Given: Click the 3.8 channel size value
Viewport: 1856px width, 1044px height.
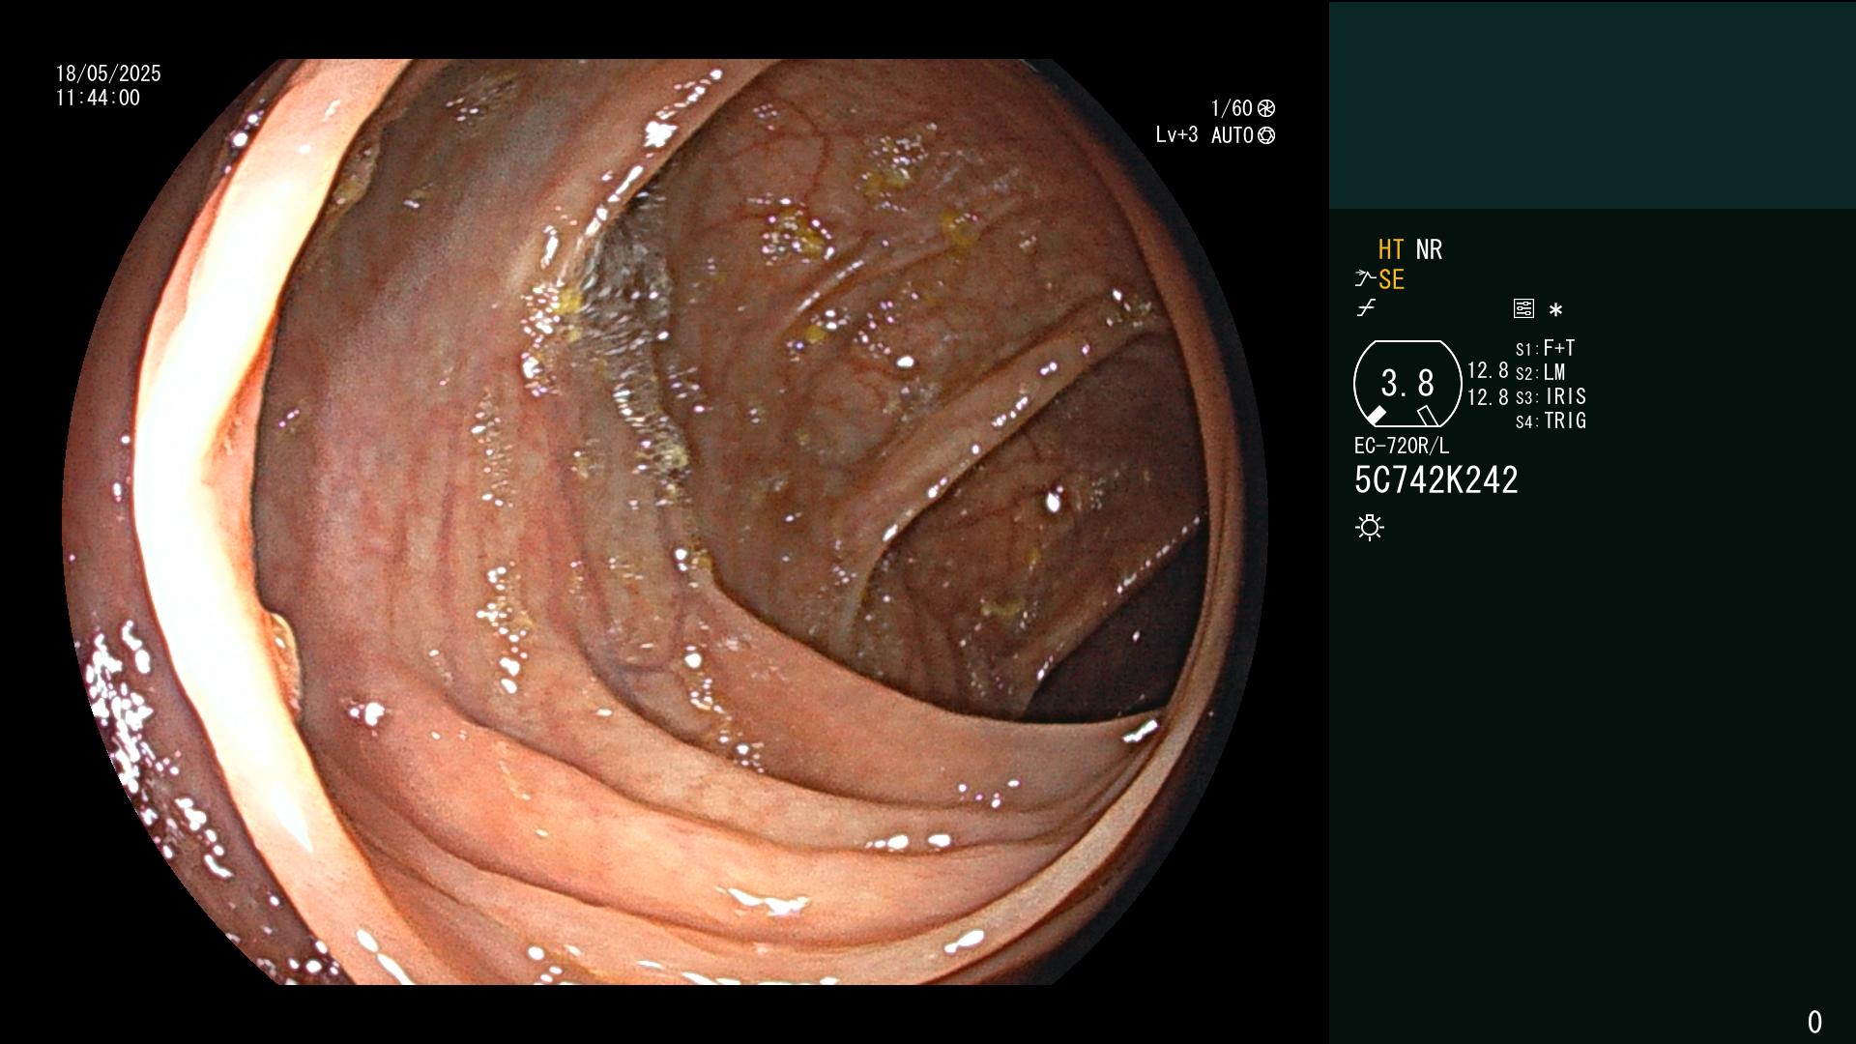Looking at the screenshot, I should click(1407, 383).
